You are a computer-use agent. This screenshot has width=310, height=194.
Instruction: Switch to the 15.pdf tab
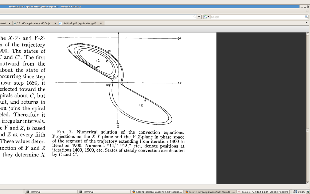click(35, 23)
